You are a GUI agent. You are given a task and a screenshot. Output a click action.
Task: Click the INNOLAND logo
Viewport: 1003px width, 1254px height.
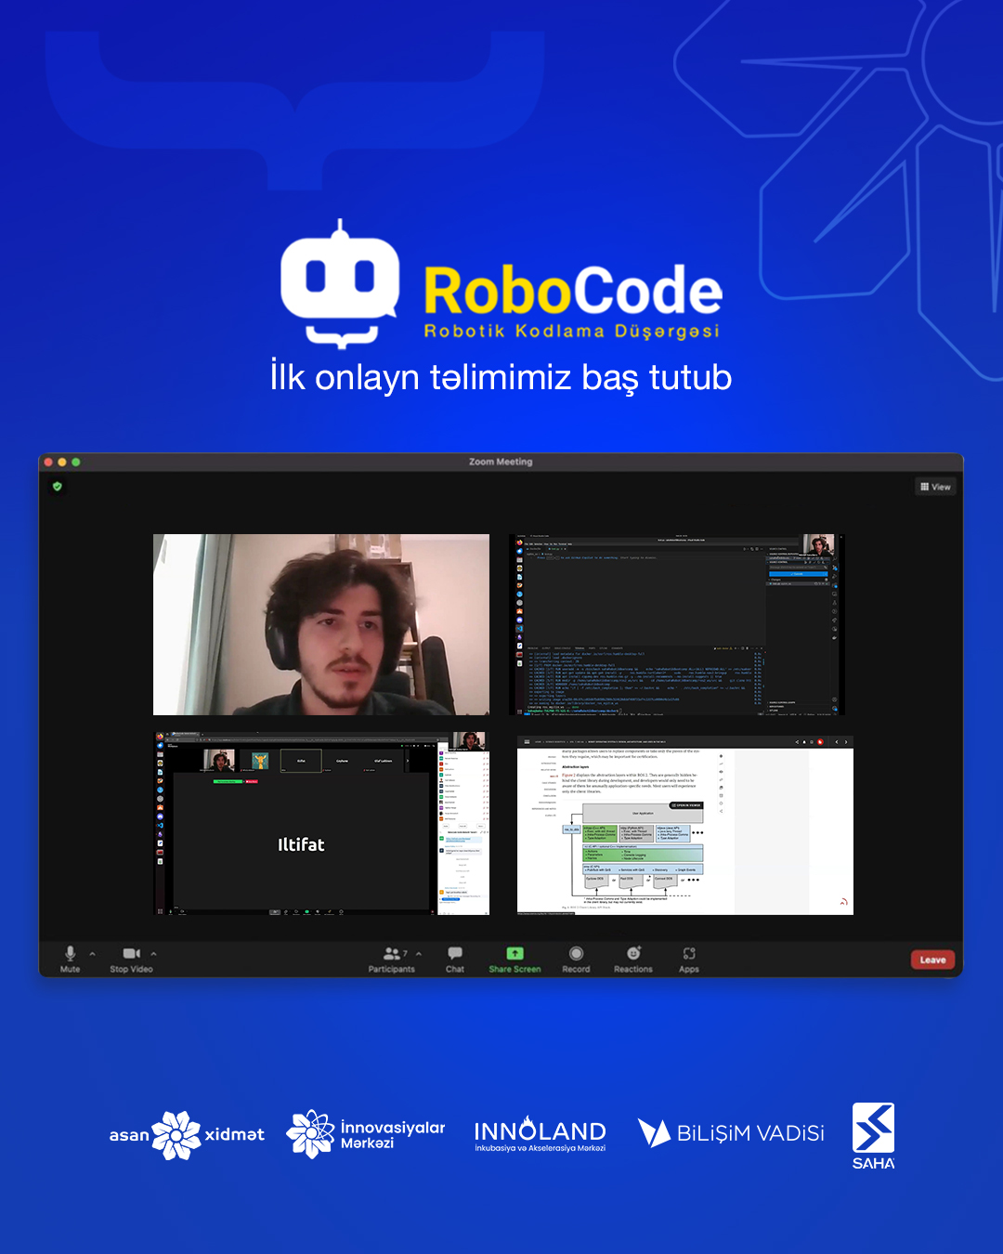click(540, 1134)
